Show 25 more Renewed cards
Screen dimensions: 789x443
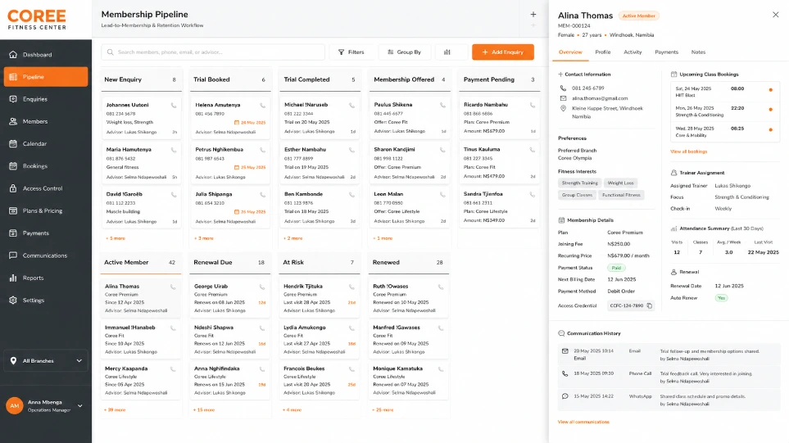click(x=383, y=409)
